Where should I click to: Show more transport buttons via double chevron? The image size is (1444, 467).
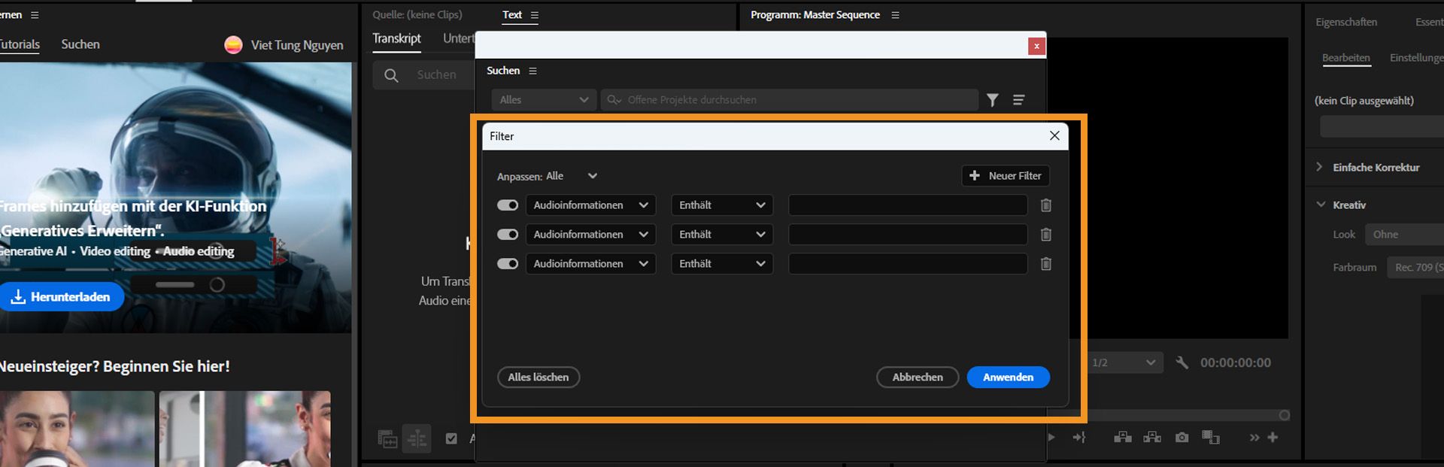click(x=1254, y=437)
